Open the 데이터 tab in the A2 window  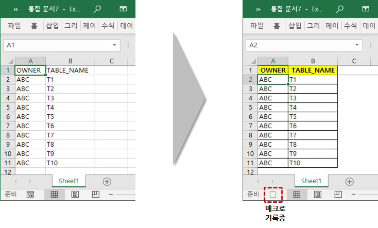click(369, 26)
